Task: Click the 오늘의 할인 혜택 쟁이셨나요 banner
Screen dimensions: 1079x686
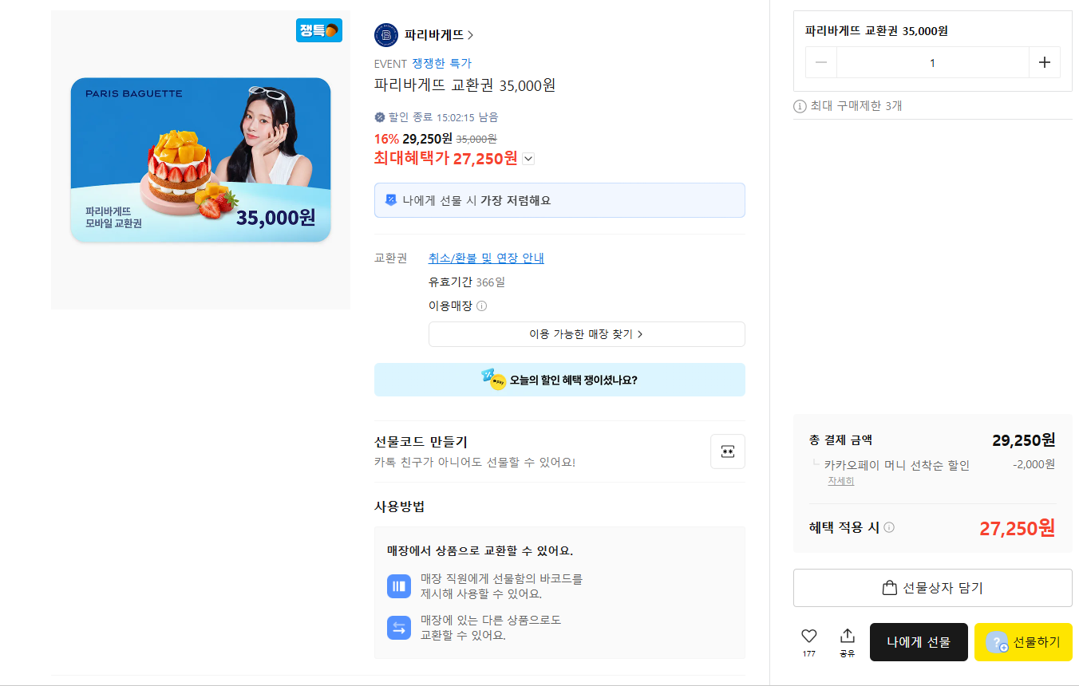Action: tap(559, 380)
